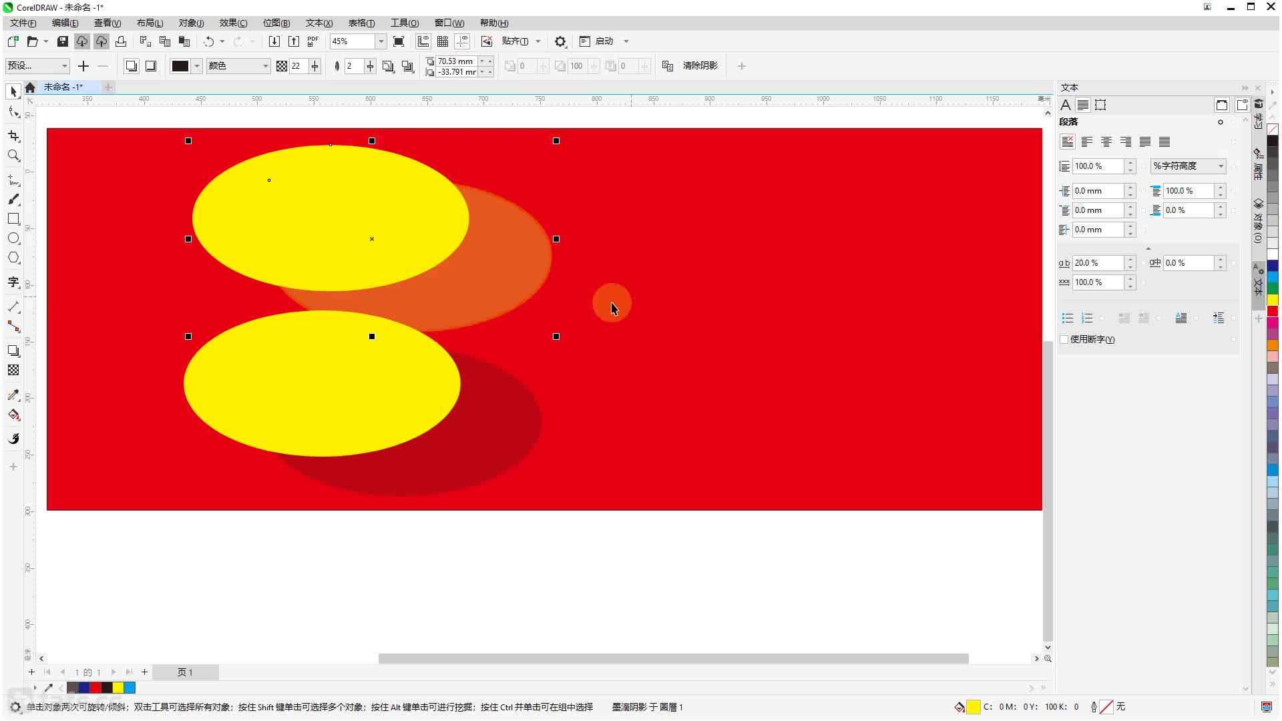Select the Text tool

point(13,282)
